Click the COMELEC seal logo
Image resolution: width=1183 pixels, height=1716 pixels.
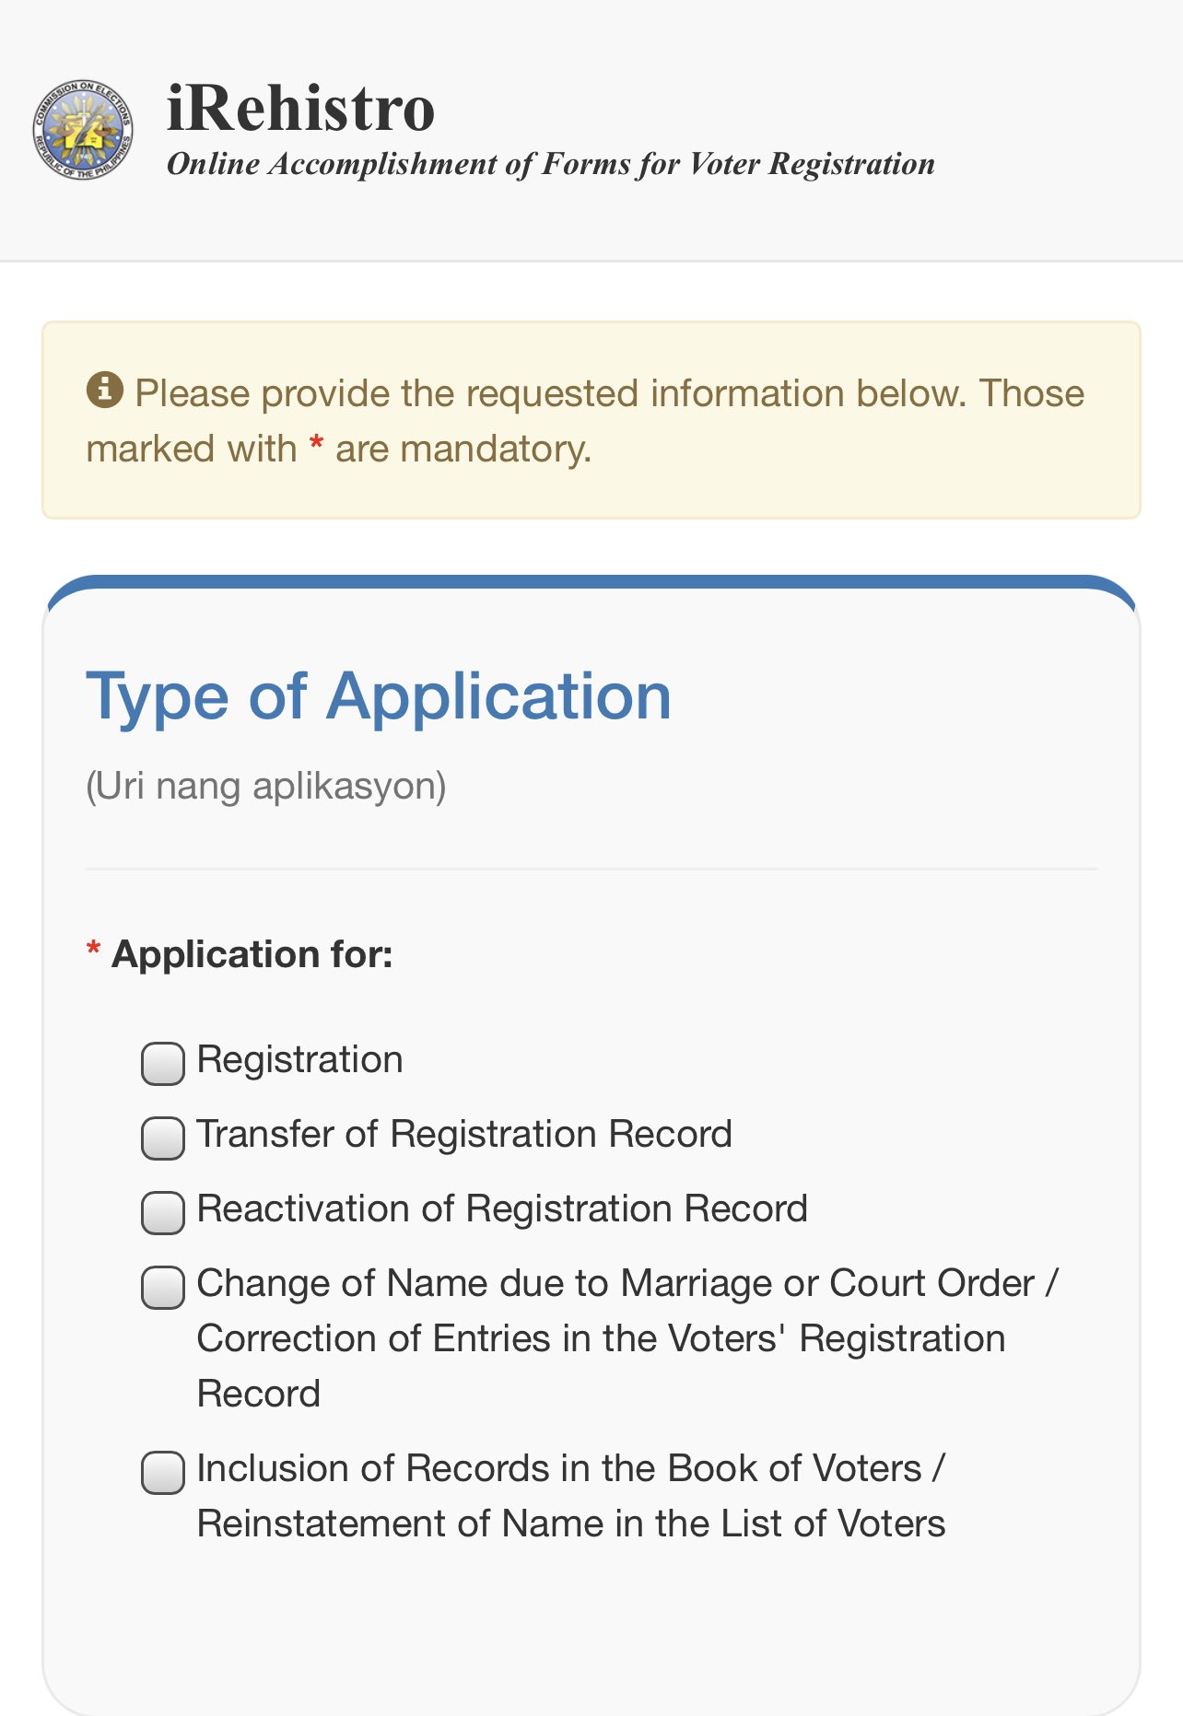pos(83,129)
